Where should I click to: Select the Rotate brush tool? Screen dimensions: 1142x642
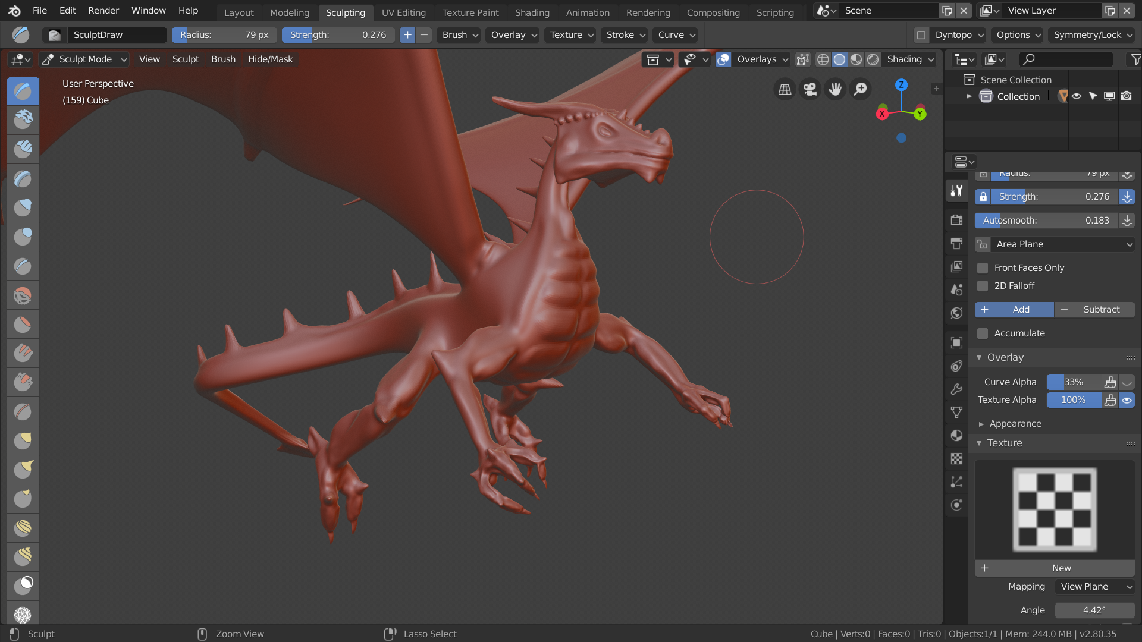pos(23,557)
